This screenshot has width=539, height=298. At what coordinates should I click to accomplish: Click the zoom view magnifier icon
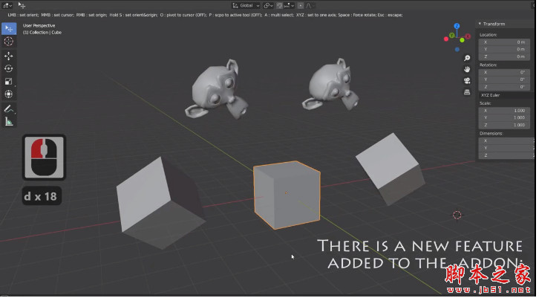[466, 58]
